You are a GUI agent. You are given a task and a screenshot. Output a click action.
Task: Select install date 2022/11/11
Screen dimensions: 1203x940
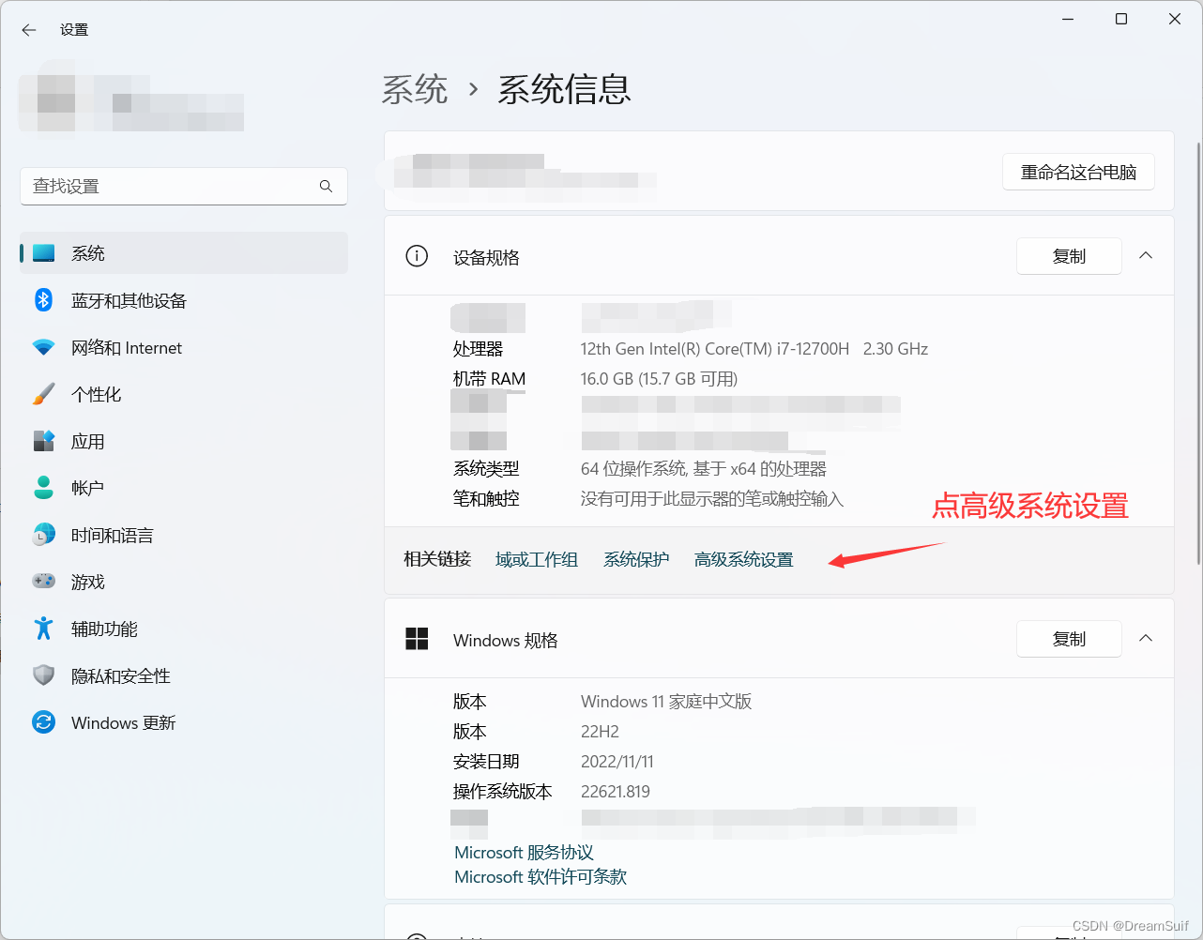click(x=617, y=762)
